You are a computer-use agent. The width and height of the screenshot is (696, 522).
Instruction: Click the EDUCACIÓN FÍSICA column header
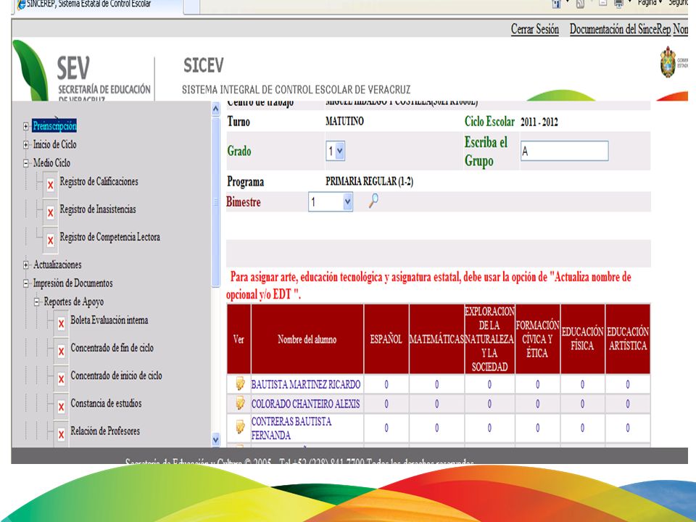click(x=582, y=339)
